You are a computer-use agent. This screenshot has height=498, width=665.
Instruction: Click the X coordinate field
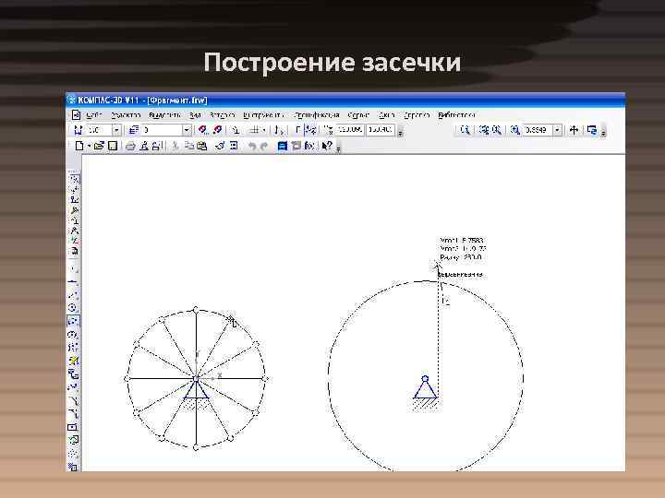click(x=350, y=130)
